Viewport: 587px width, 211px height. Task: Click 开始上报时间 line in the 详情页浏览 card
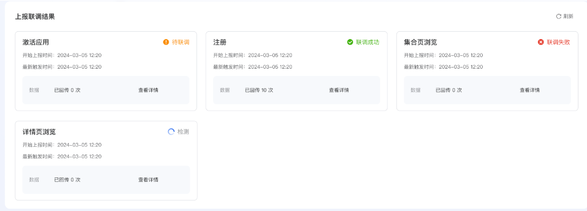[62, 145]
